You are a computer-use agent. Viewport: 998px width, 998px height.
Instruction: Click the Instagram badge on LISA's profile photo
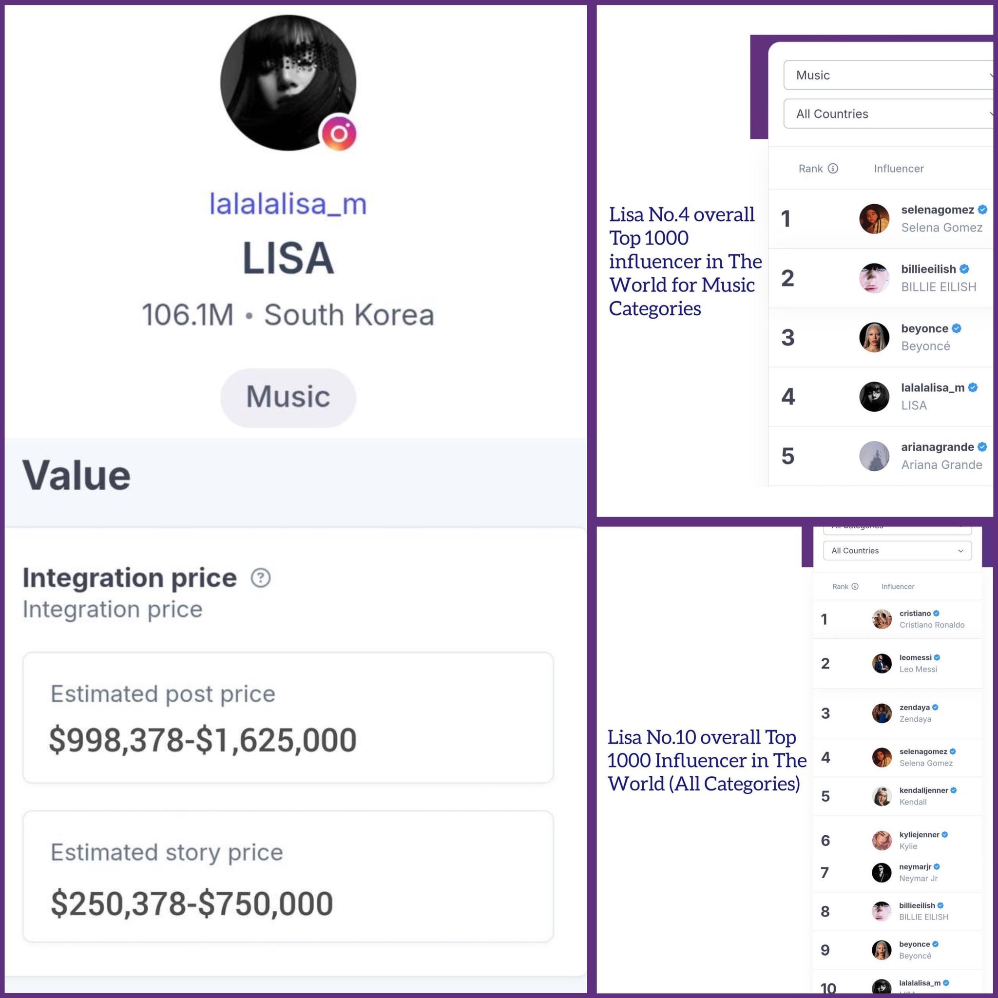(x=339, y=133)
